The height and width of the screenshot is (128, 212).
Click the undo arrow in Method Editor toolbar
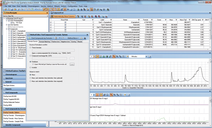60,38
